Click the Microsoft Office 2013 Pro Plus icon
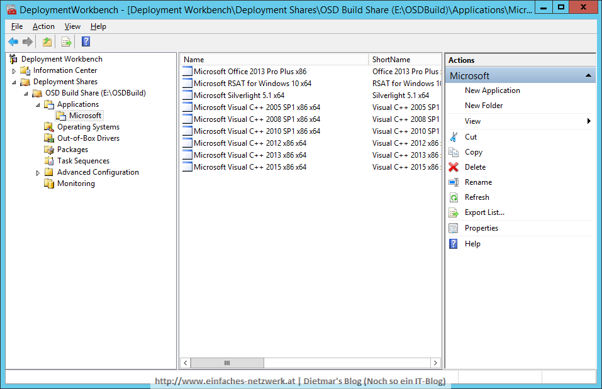Viewport: 602px width, 389px height. [x=187, y=72]
